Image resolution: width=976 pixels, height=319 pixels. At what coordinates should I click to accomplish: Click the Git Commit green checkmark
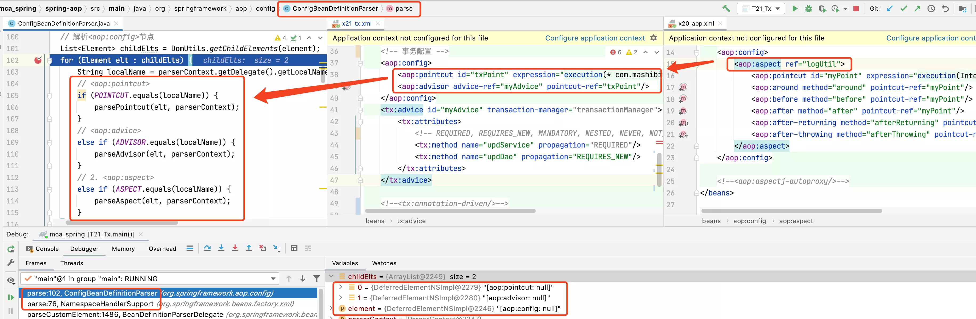click(904, 8)
